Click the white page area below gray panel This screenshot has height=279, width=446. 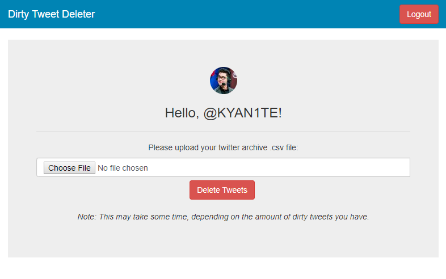tap(223, 269)
